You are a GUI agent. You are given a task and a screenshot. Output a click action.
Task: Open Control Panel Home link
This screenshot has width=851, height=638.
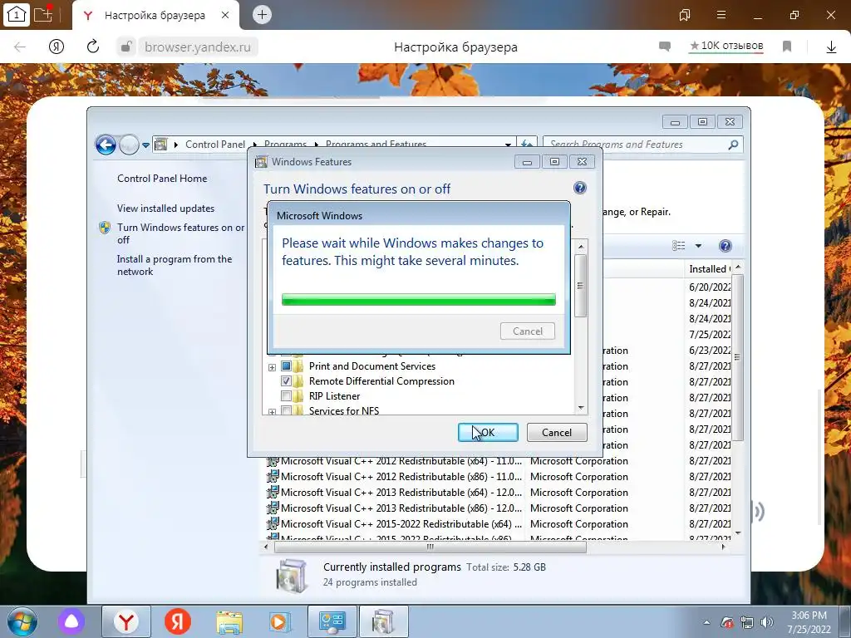[162, 179]
